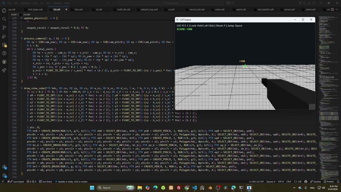The height and width of the screenshot is (192, 341).
Task: Open the Explorer view in activity bar
Action: click(x=4, y=10)
